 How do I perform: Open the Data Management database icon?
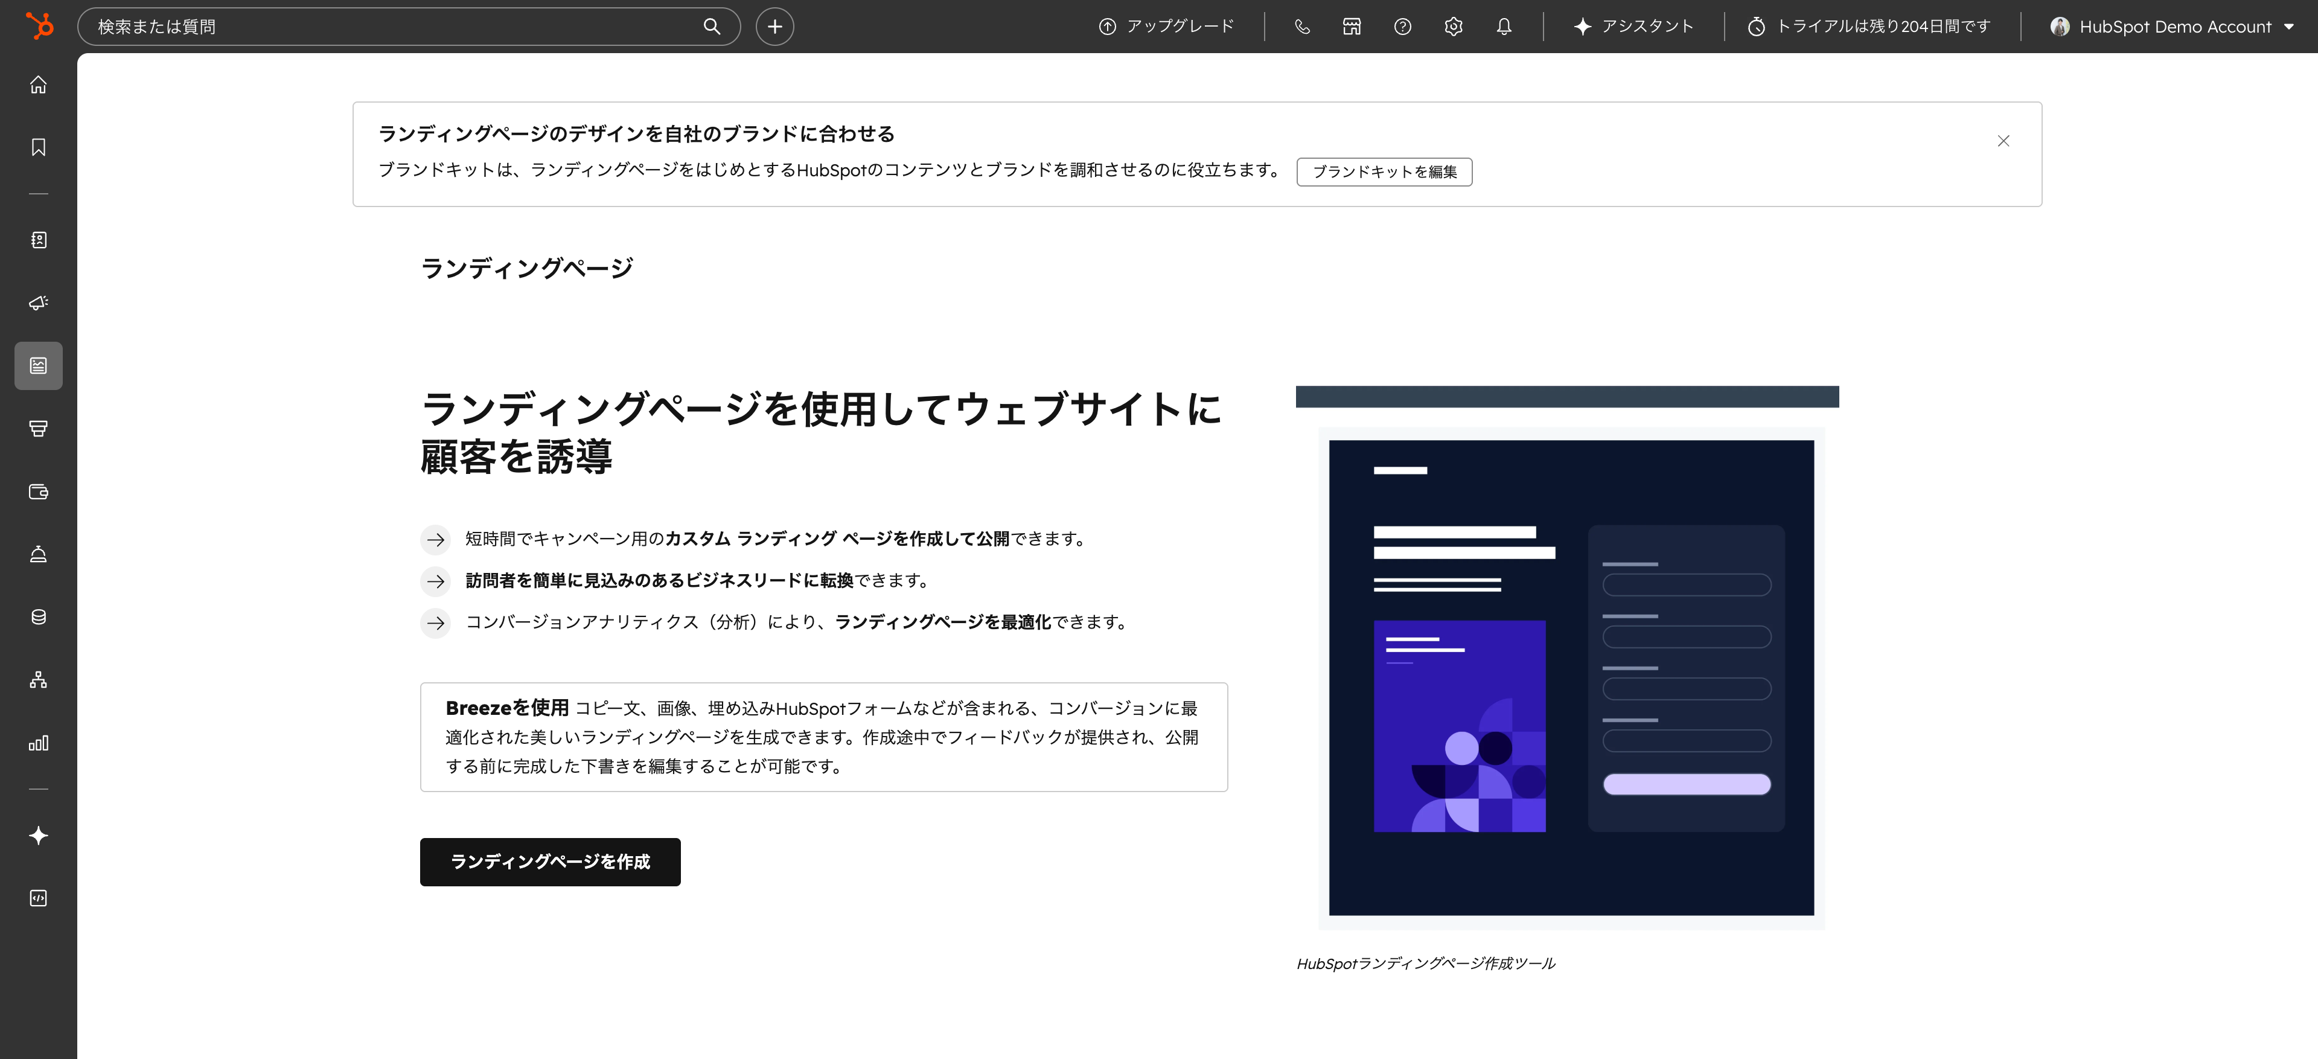pyautogui.click(x=38, y=616)
